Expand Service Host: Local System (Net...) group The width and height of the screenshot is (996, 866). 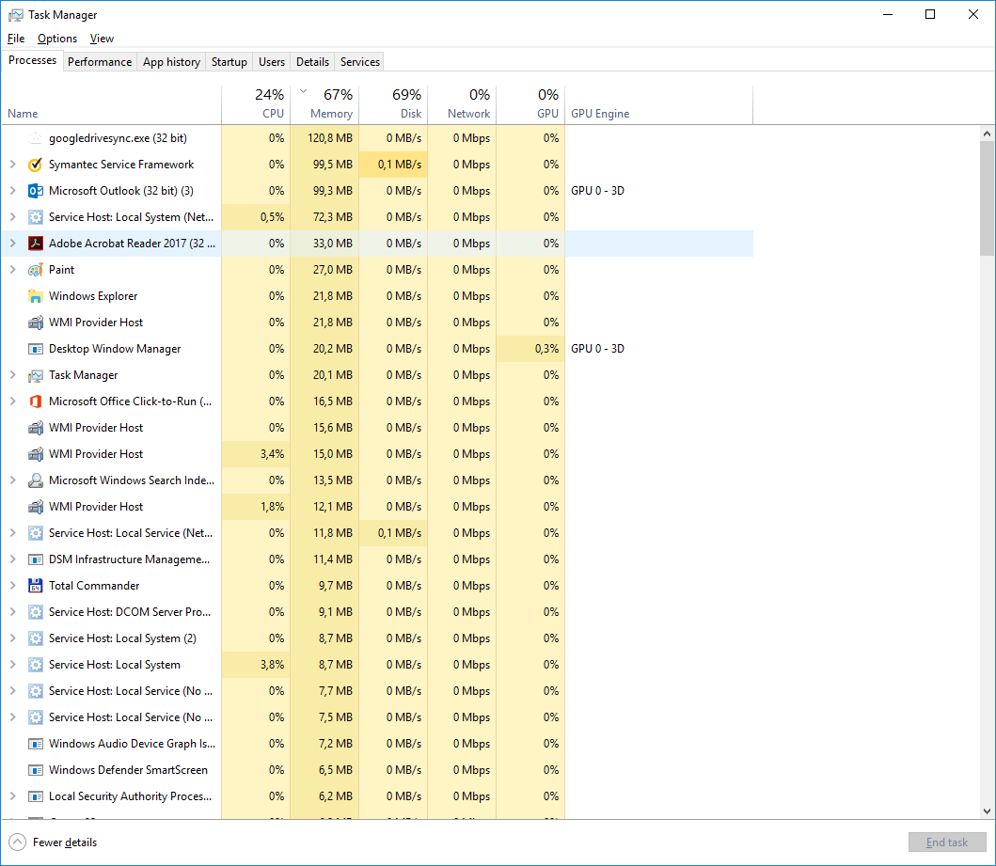pyautogui.click(x=13, y=217)
